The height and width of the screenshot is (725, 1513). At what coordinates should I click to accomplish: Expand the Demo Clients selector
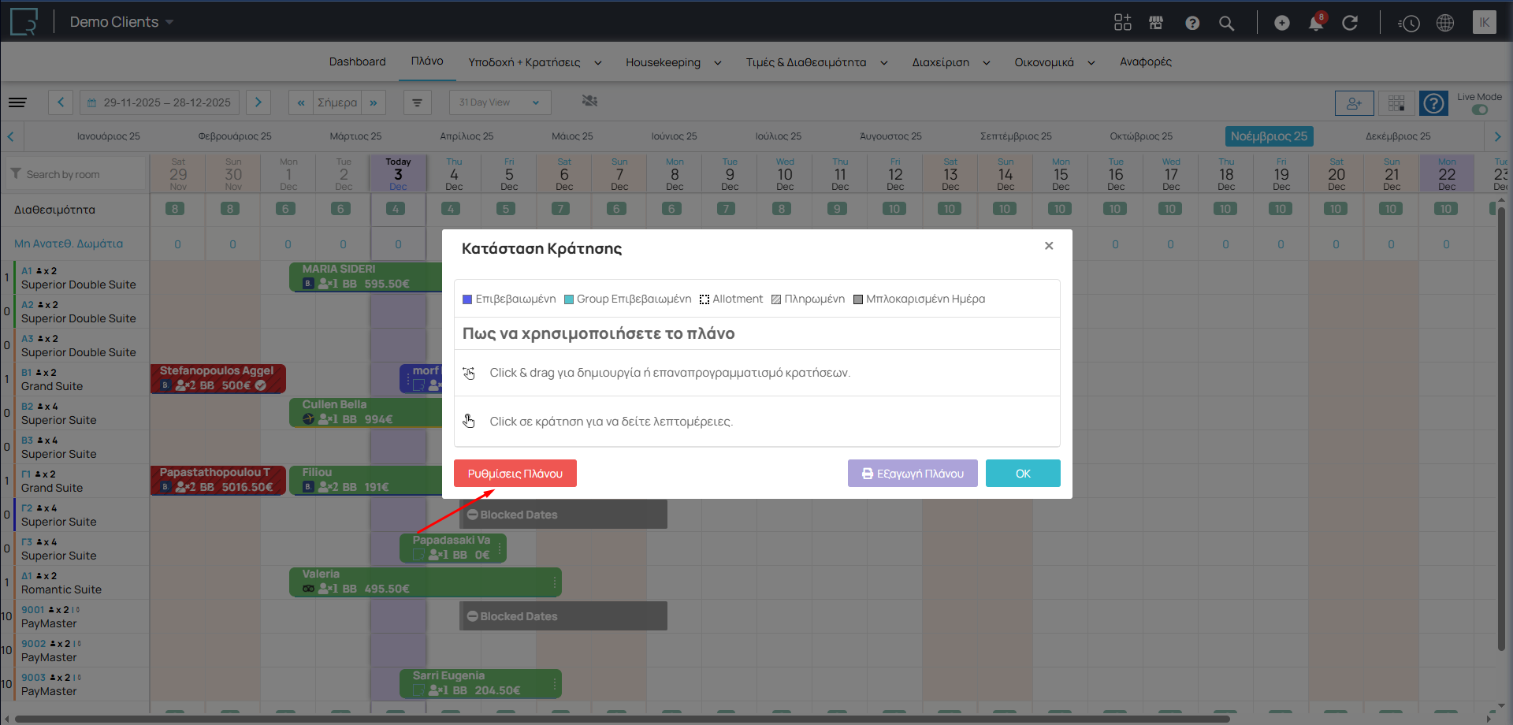coord(121,22)
